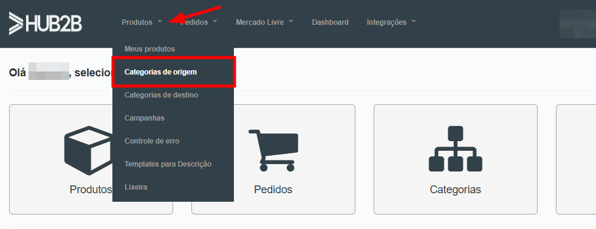
Task: Open the Pedidos dropdown arrow
Action: coord(215,22)
